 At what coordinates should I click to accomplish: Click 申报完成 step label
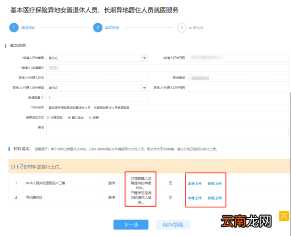(x=196, y=28)
